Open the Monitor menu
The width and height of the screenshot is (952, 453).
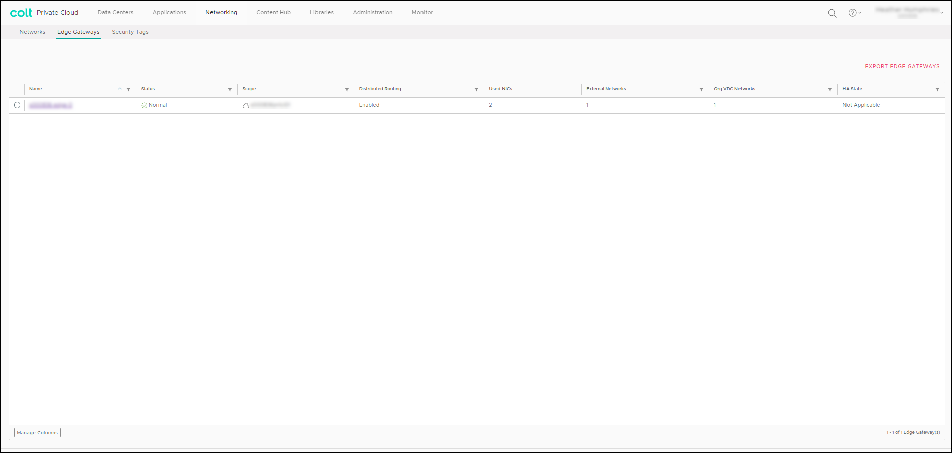[422, 12]
